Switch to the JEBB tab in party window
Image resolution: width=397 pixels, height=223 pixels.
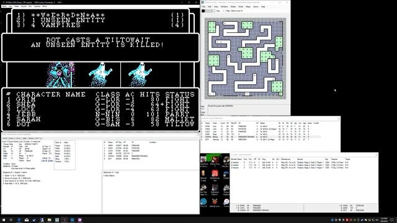pos(24,139)
